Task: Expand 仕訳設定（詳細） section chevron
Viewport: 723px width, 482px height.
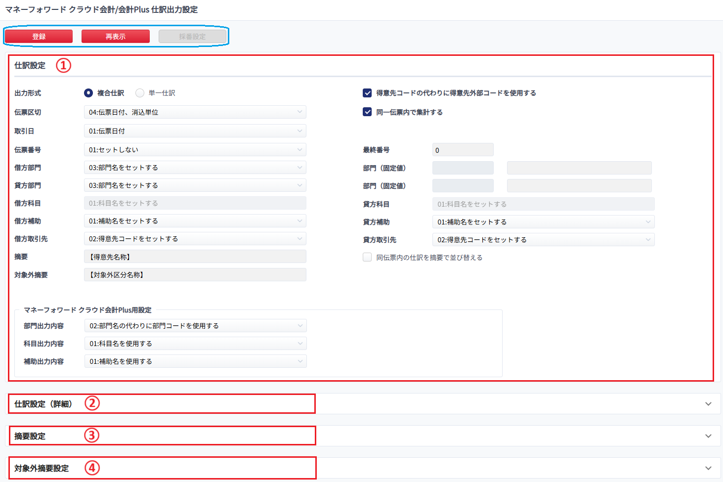Action: click(x=708, y=404)
